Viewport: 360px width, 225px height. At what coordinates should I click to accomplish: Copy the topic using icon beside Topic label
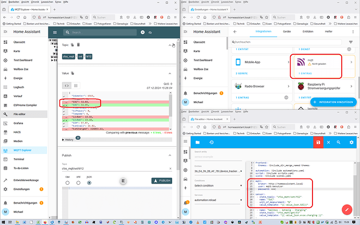pyautogui.click(x=73, y=45)
